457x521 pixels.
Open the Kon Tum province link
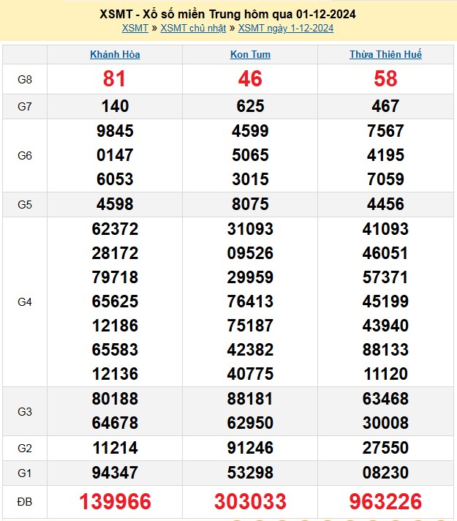pos(250,54)
